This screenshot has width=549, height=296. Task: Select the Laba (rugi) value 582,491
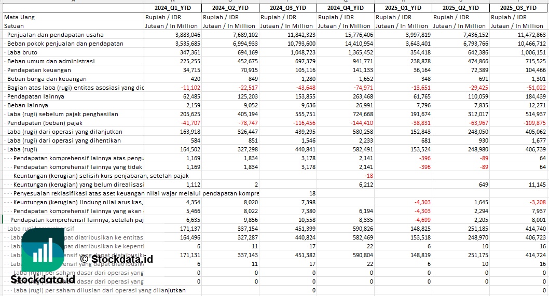coord(363,149)
